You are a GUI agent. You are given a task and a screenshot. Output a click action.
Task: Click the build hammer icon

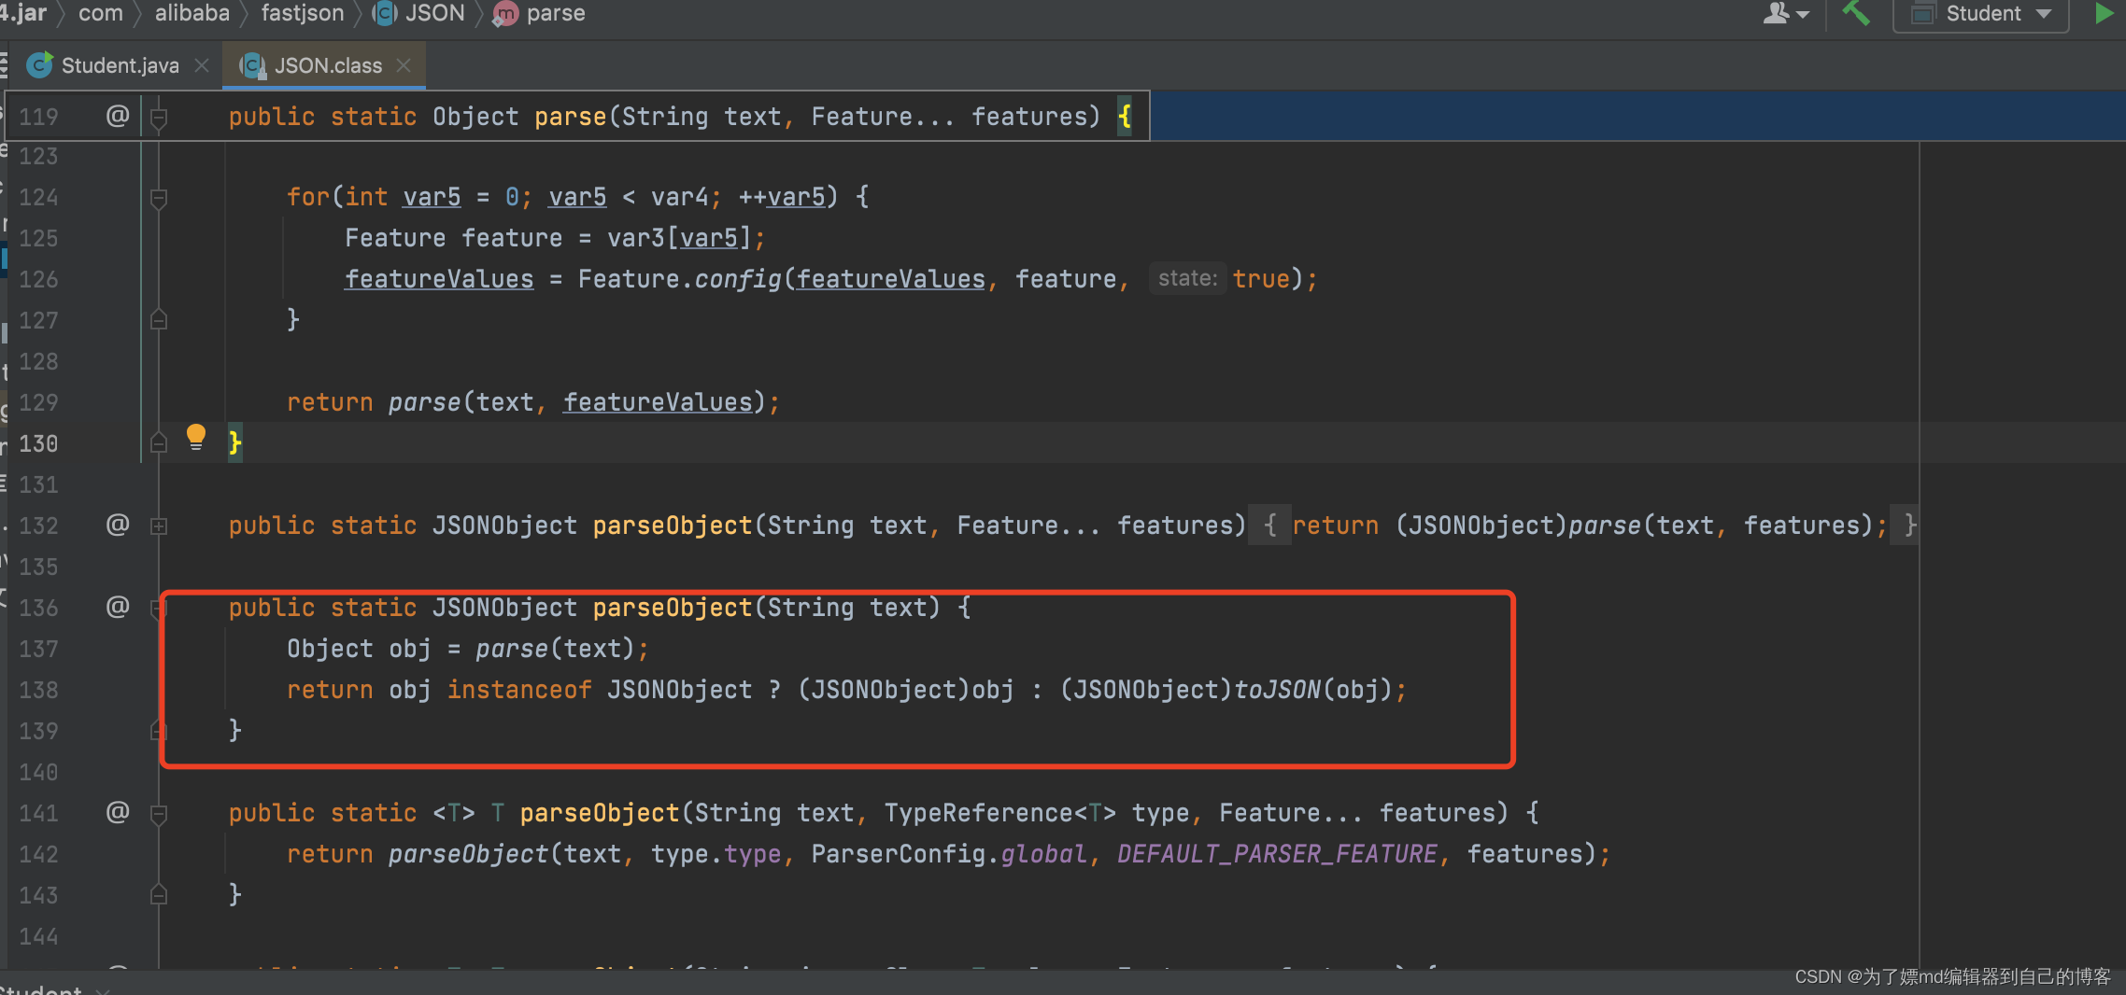(x=1855, y=13)
